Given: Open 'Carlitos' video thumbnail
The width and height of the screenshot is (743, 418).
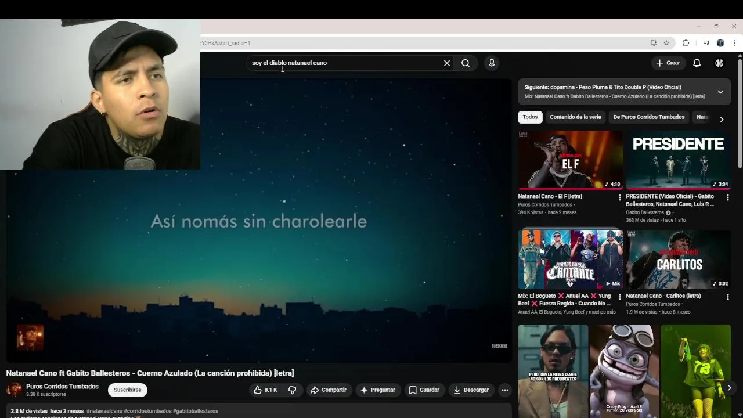Looking at the screenshot, I should pos(678,260).
